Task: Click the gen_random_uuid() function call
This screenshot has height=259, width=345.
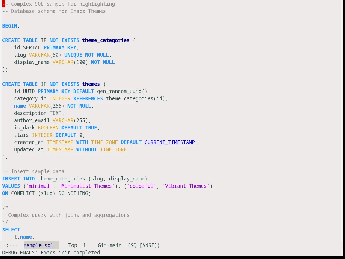Action: [x=122, y=91]
